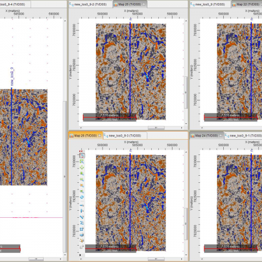Open the new_los0_9-2 (TVDSS) tab
This screenshot has height=262, width=262.
91,4
